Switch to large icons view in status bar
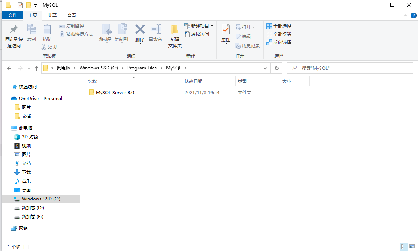 [412, 247]
